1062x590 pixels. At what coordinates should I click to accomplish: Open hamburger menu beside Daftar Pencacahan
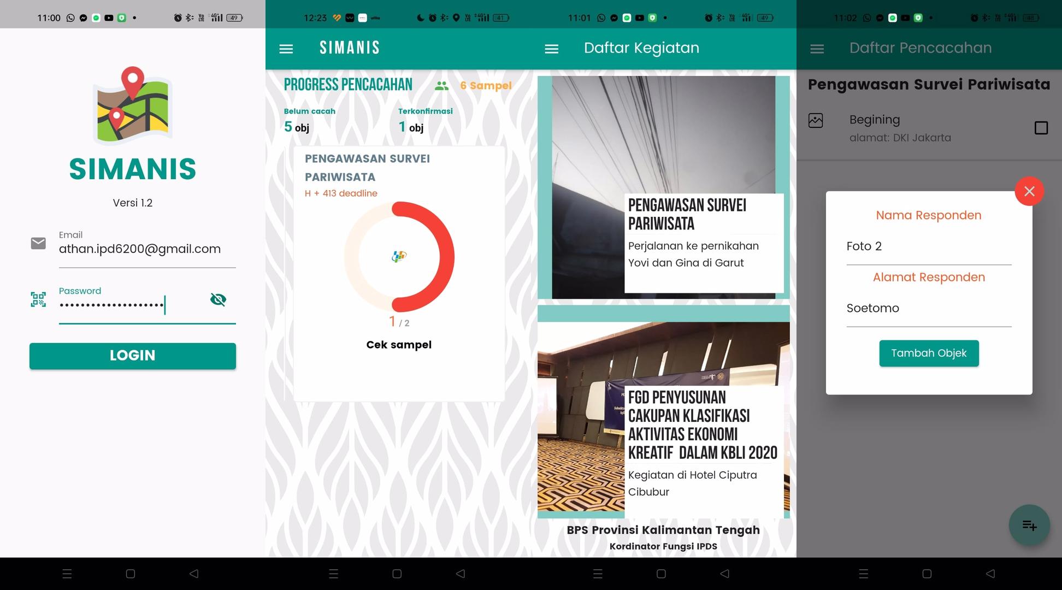pos(817,49)
